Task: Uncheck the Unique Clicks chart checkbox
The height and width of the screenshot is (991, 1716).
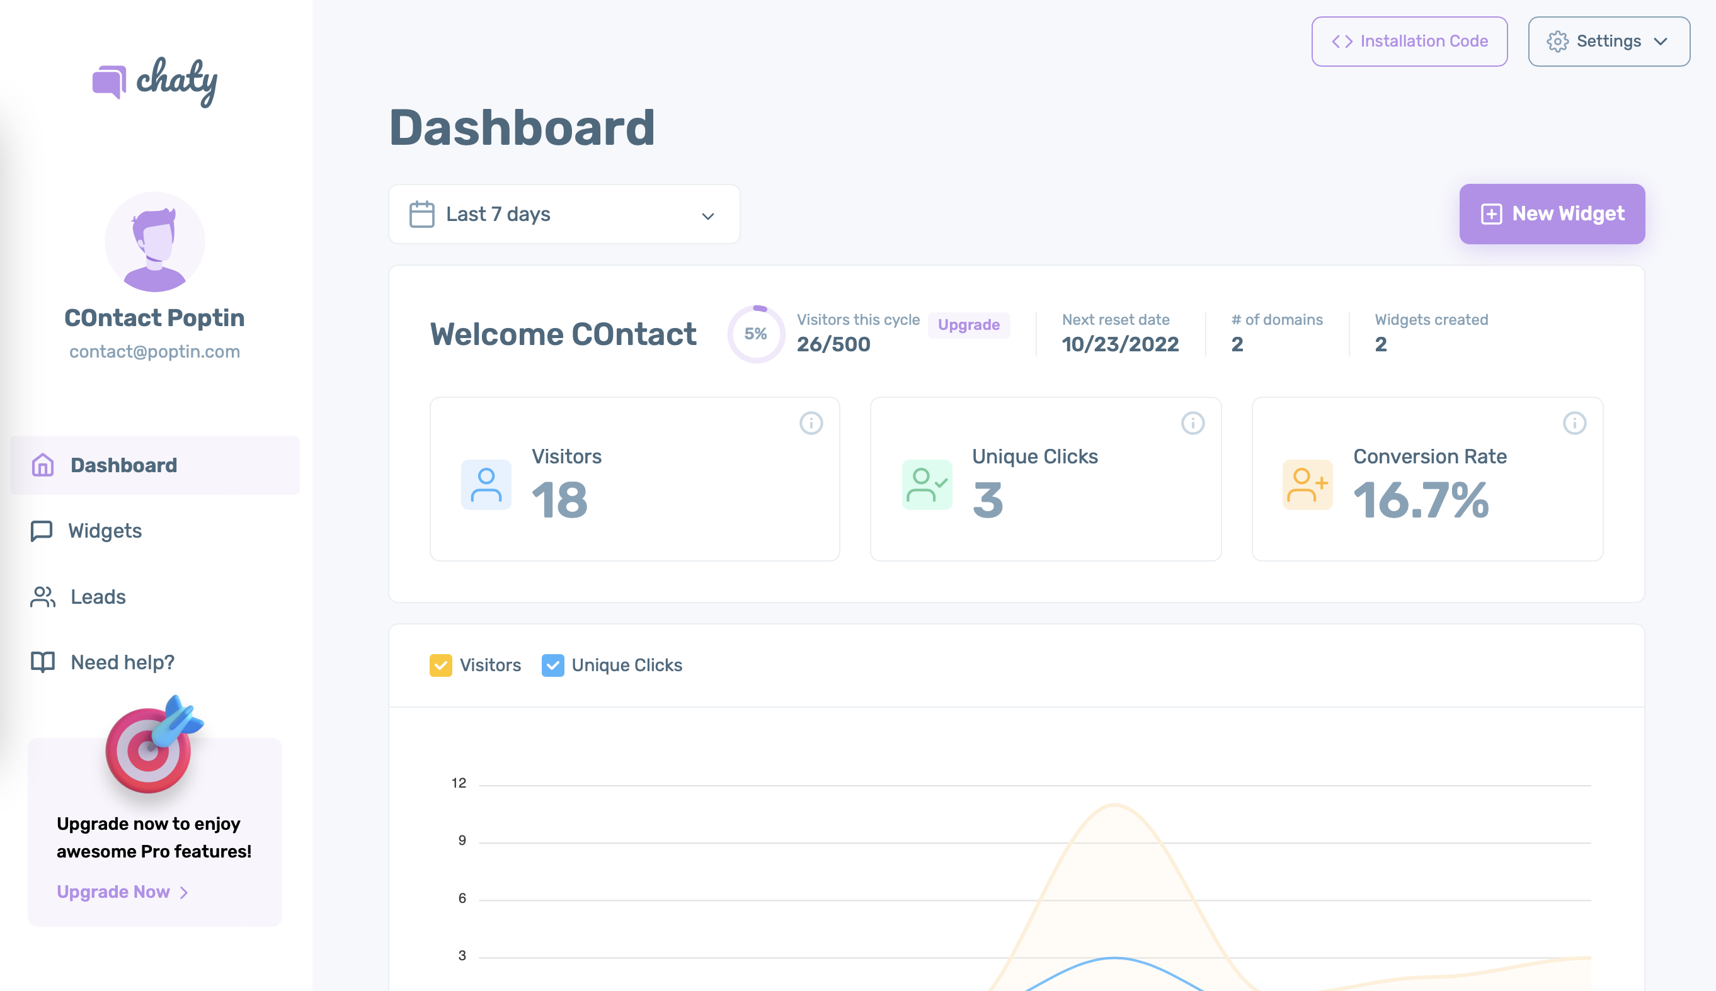Action: [x=553, y=665]
